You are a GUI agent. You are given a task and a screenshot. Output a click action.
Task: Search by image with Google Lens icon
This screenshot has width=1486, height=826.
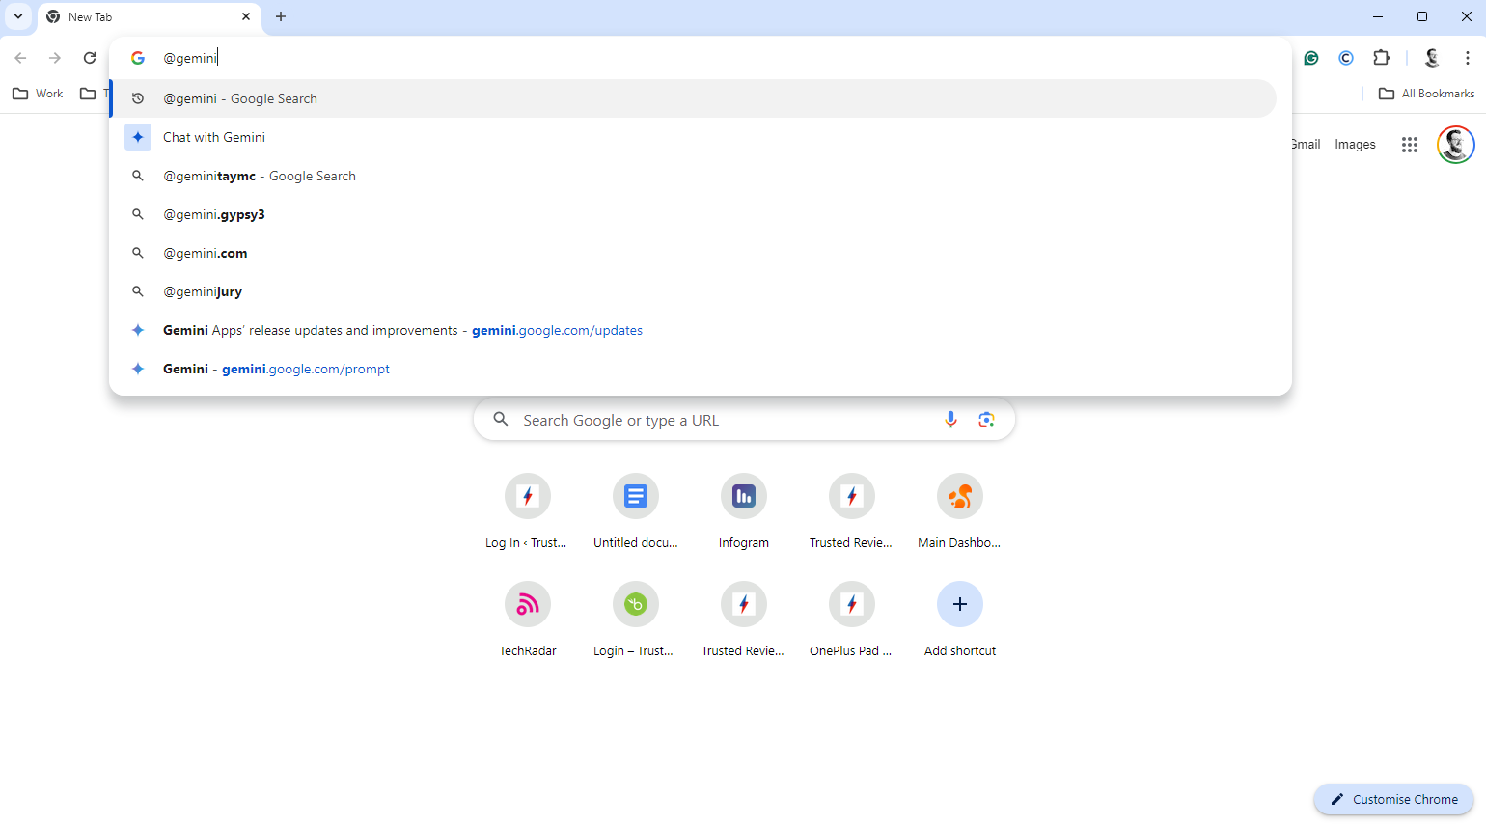(x=986, y=420)
